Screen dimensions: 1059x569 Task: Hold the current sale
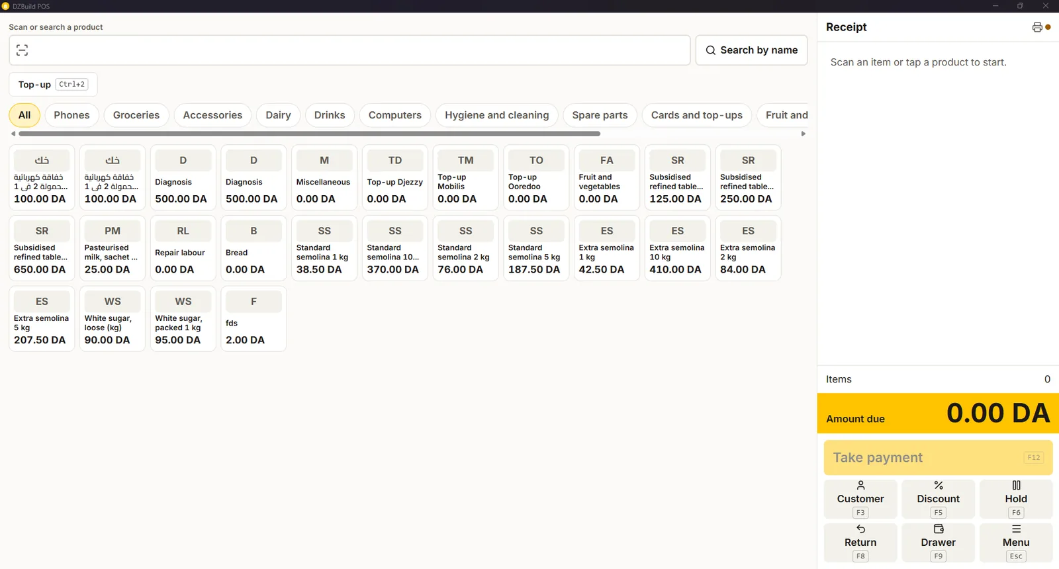[x=1016, y=499]
